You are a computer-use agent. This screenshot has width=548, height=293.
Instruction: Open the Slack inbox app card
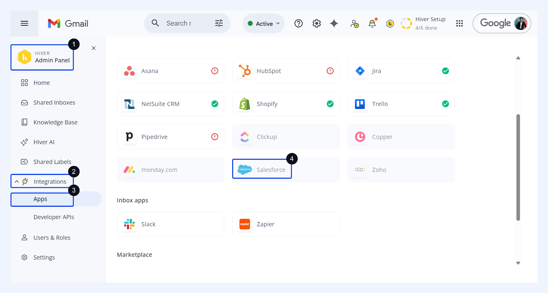tap(171, 224)
